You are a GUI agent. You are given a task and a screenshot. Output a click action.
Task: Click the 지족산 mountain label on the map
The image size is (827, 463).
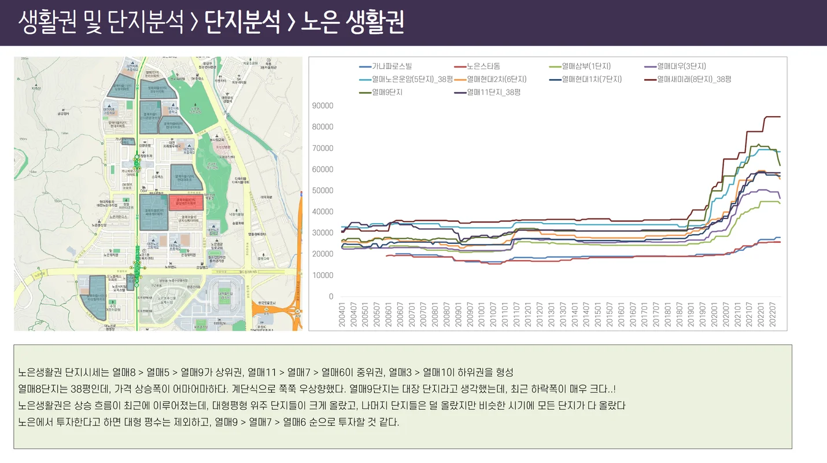coord(36,88)
